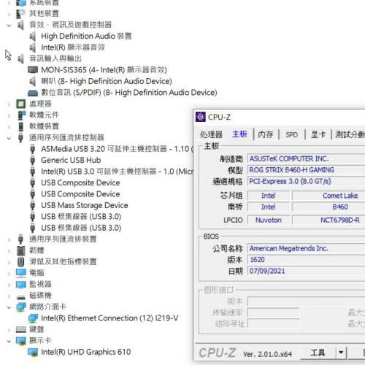Click the Ver. 2.01.0.x64 version text
Viewport: 365px width, 365px height.
[x=267, y=354]
